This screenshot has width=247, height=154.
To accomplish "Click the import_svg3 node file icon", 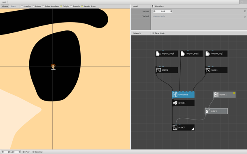I will click(158, 53).
